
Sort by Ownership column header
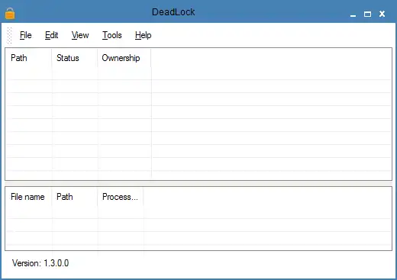pyautogui.click(x=124, y=58)
